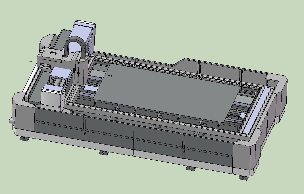Select the fourth sheet clamp bolt from left
This screenshot has height=194, width=304.
[219, 125]
